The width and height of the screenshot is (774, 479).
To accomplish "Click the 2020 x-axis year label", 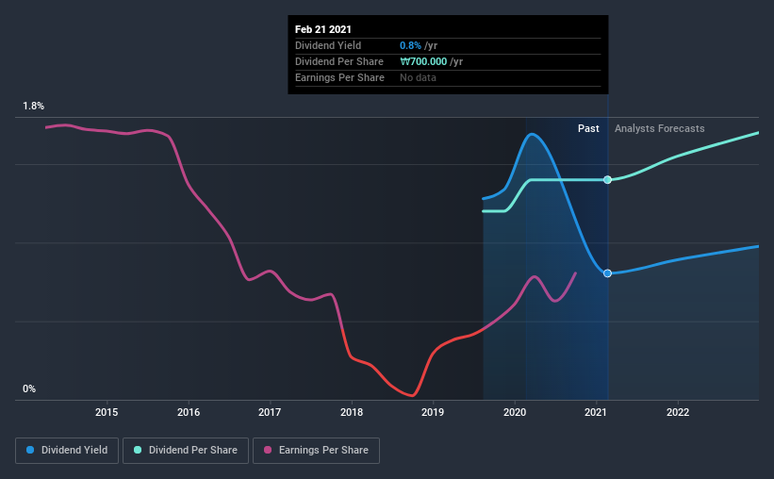I will tap(515, 412).
